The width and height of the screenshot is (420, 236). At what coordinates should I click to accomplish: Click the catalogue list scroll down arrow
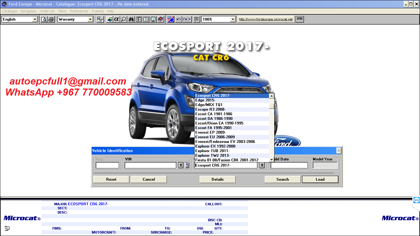(x=271, y=160)
